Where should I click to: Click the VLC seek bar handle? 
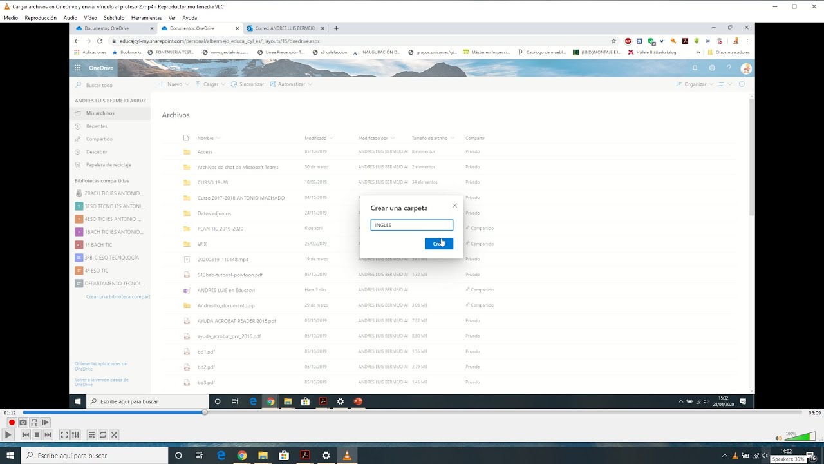tap(205, 412)
